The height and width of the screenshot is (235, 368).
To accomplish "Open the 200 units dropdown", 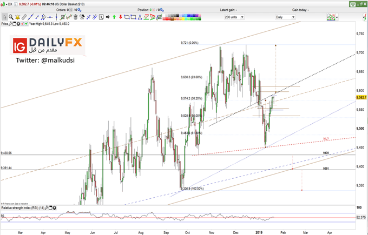I will pyautogui.click(x=234, y=17).
